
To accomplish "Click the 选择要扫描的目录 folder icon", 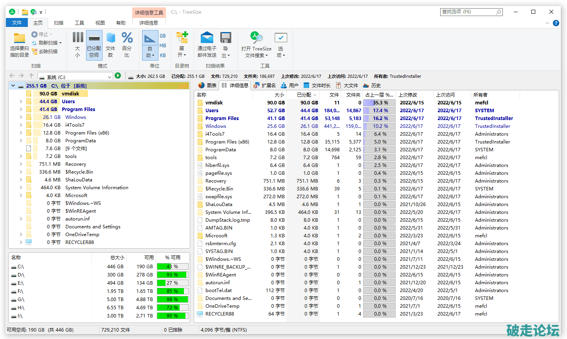I will click(19, 38).
